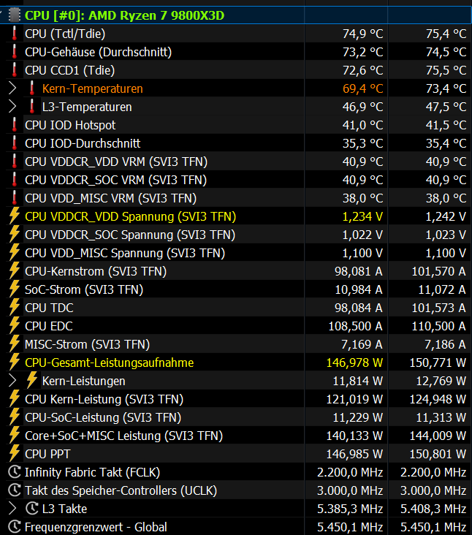Click the 2.200,0 MHz FCLK current value
The height and width of the screenshot is (535, 472).
(350, 472)
